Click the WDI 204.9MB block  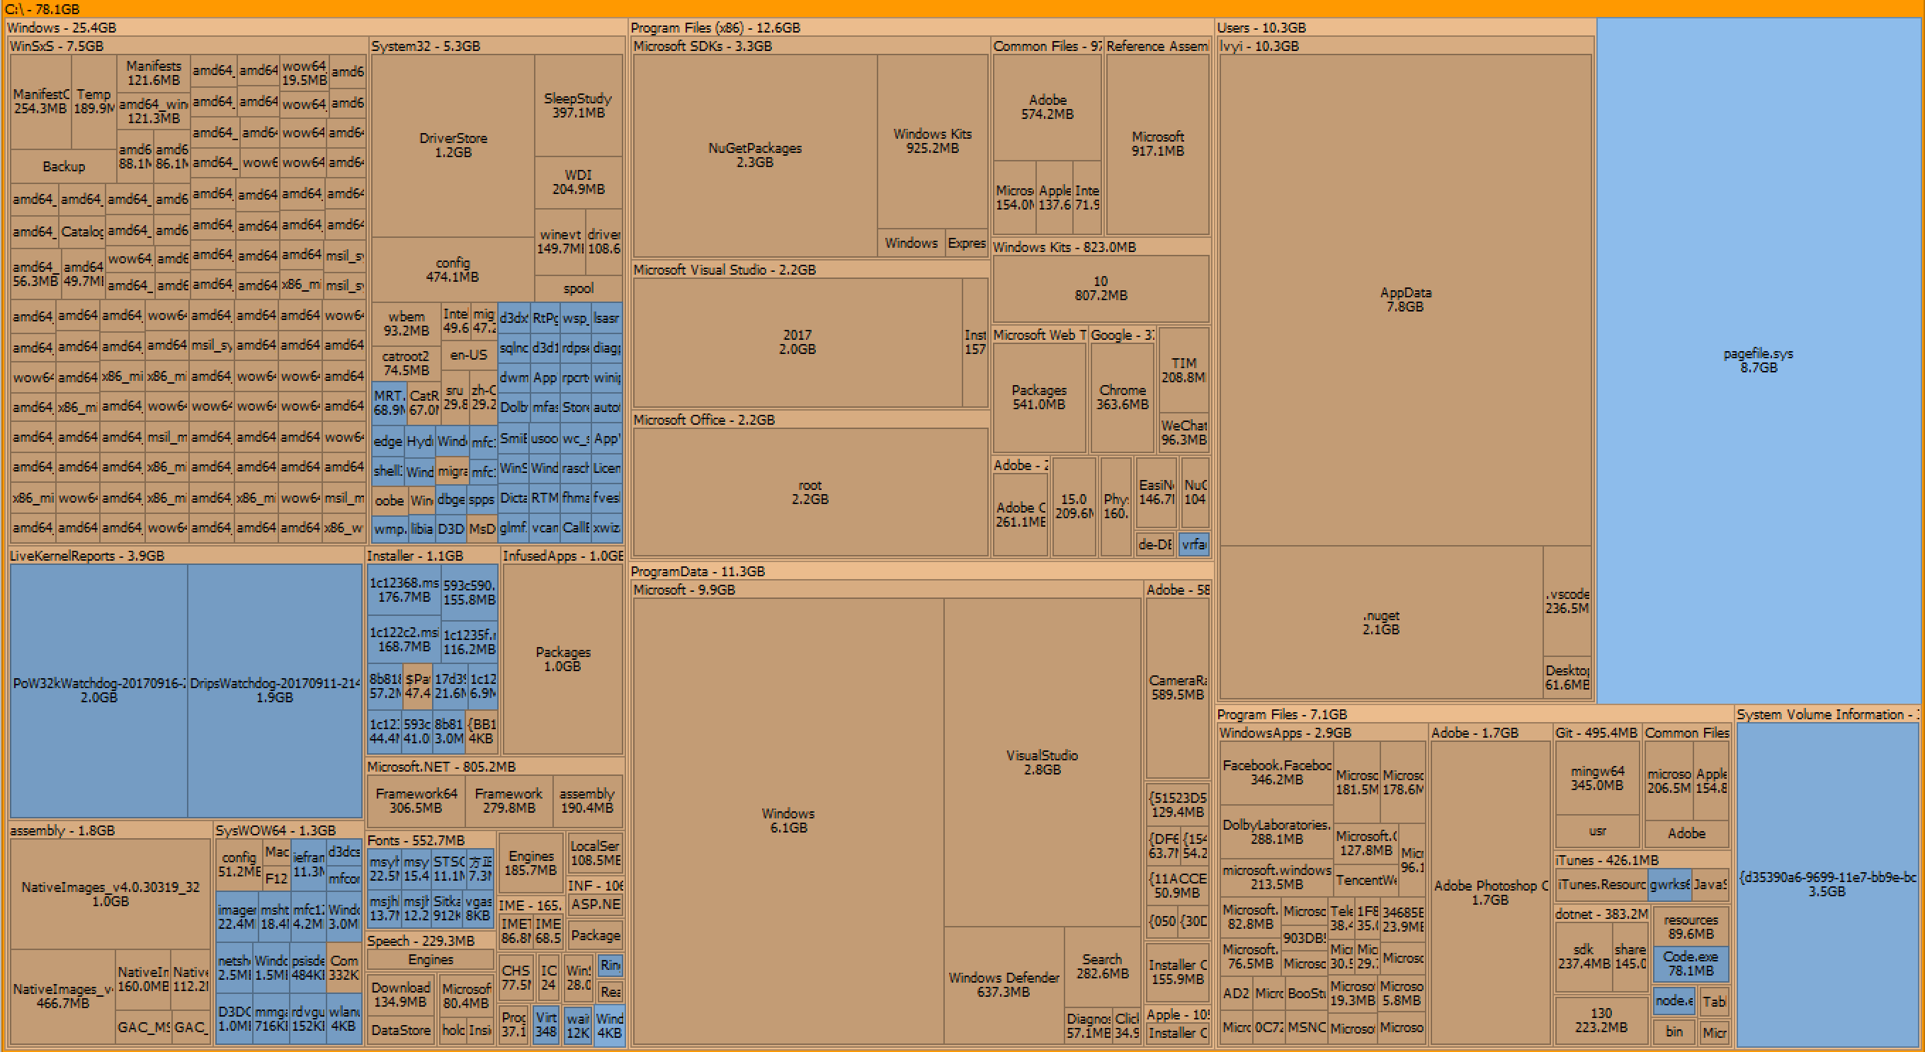[x=579, y=183]
